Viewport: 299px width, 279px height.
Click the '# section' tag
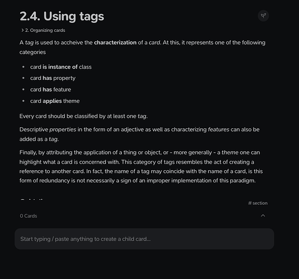(x=258, y=203)
